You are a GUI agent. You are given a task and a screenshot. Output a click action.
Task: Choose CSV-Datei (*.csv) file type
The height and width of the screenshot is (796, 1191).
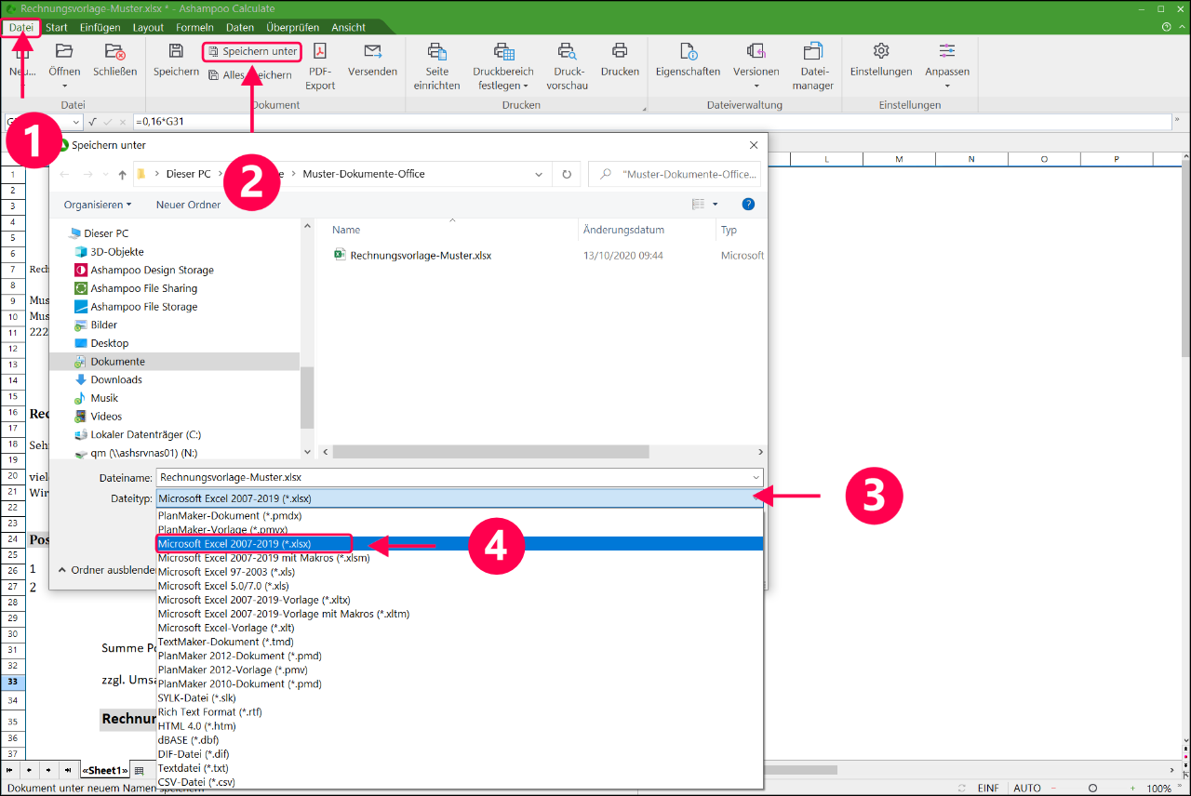(x=460, y=782)
